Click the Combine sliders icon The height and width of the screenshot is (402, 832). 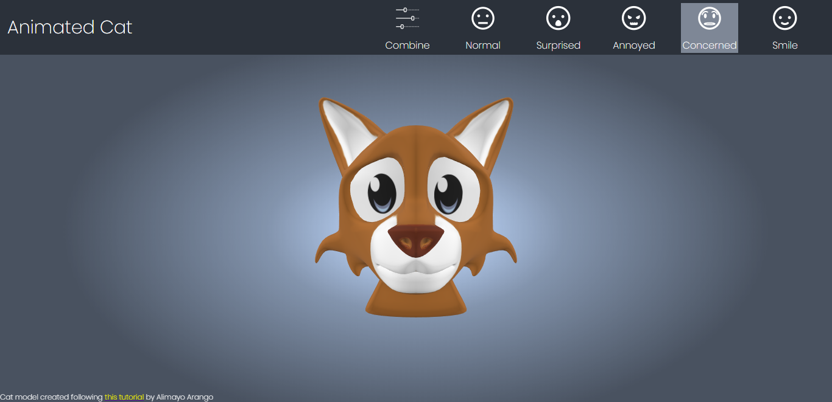point(407,18)
